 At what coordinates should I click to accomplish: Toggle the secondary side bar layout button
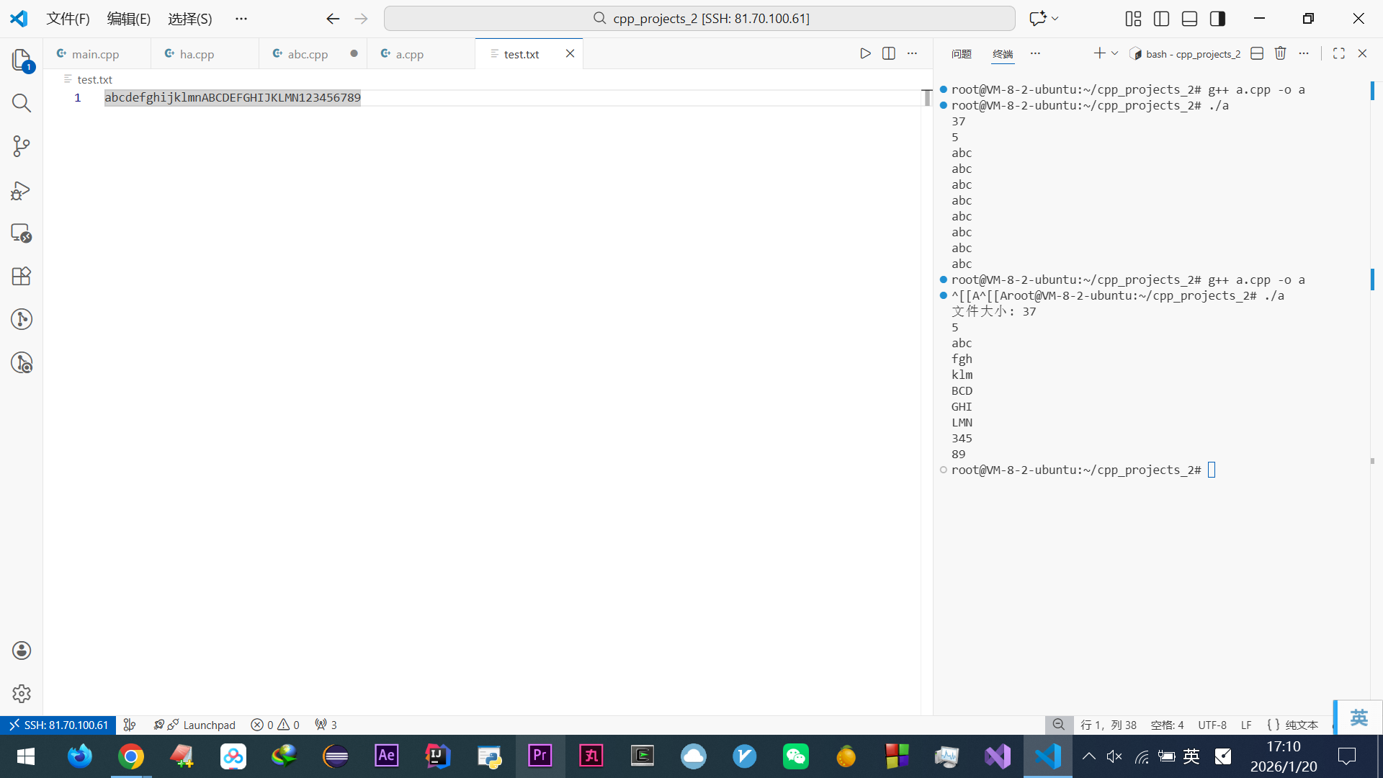point(1217,19)
